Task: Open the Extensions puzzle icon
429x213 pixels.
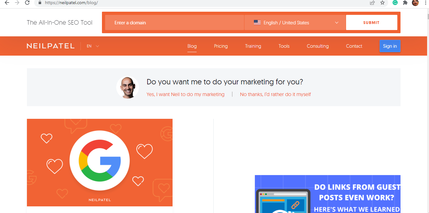Action: click(405, 3)
